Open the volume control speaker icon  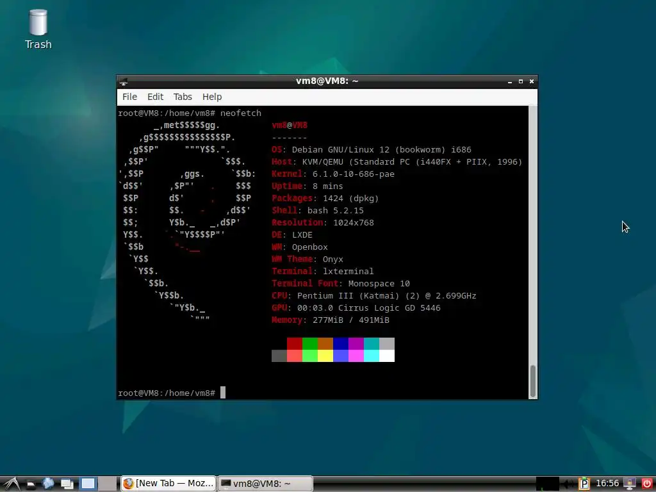pyautogui.click(x=568, y=484)
